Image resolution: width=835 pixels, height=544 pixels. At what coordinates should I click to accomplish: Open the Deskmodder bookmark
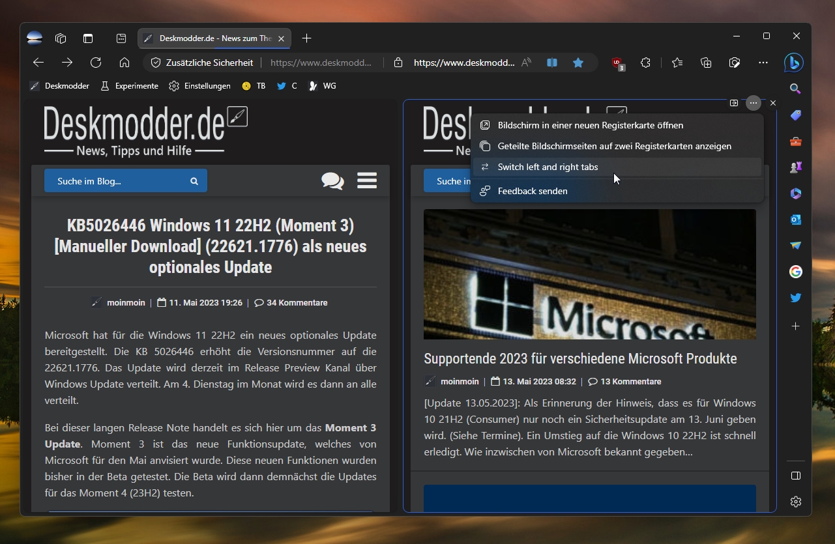pos(59,86)
